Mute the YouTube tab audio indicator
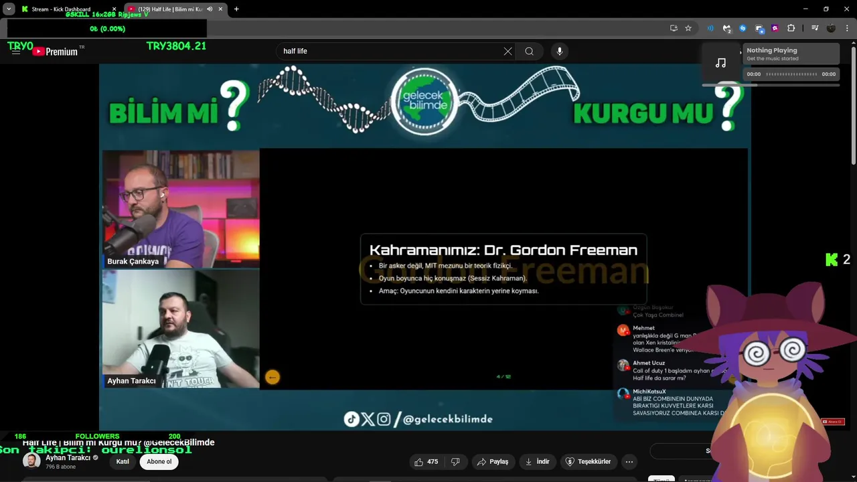The height and width of the screenshot is (482, 857). [x=210, y=9]
